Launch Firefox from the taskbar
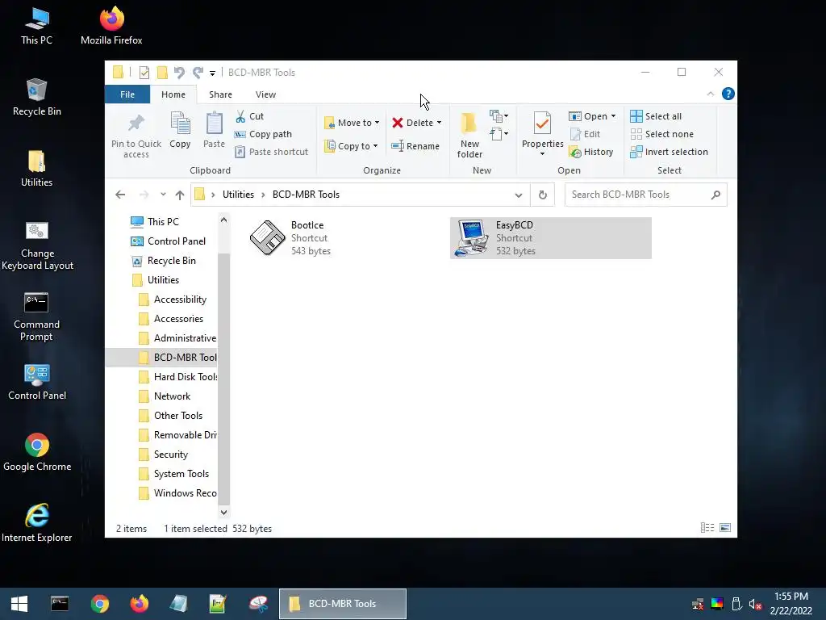The image size is (826, 620). point(140,604)
